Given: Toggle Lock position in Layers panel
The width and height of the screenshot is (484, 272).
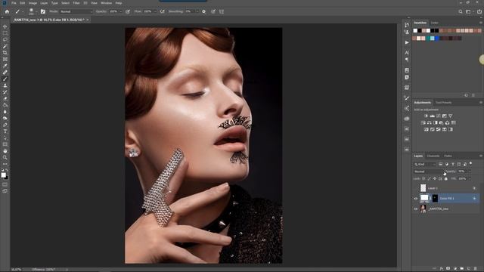Looking at the screenshot, I should tap(435, 178).
